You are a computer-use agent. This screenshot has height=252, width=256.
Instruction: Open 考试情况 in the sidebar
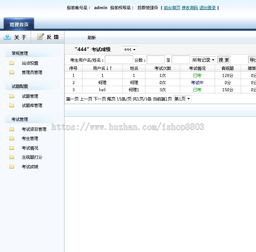(30, 148)
